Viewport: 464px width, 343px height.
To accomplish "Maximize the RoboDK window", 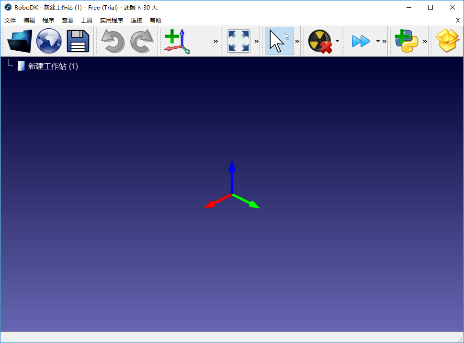I will (430, 7).
